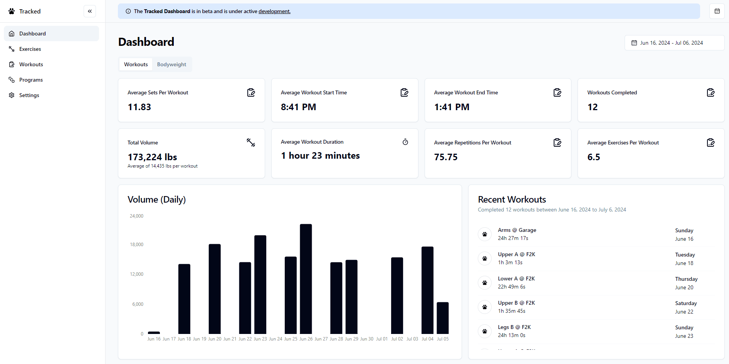Click the 8:41 PM start time value

click(299, 107)
